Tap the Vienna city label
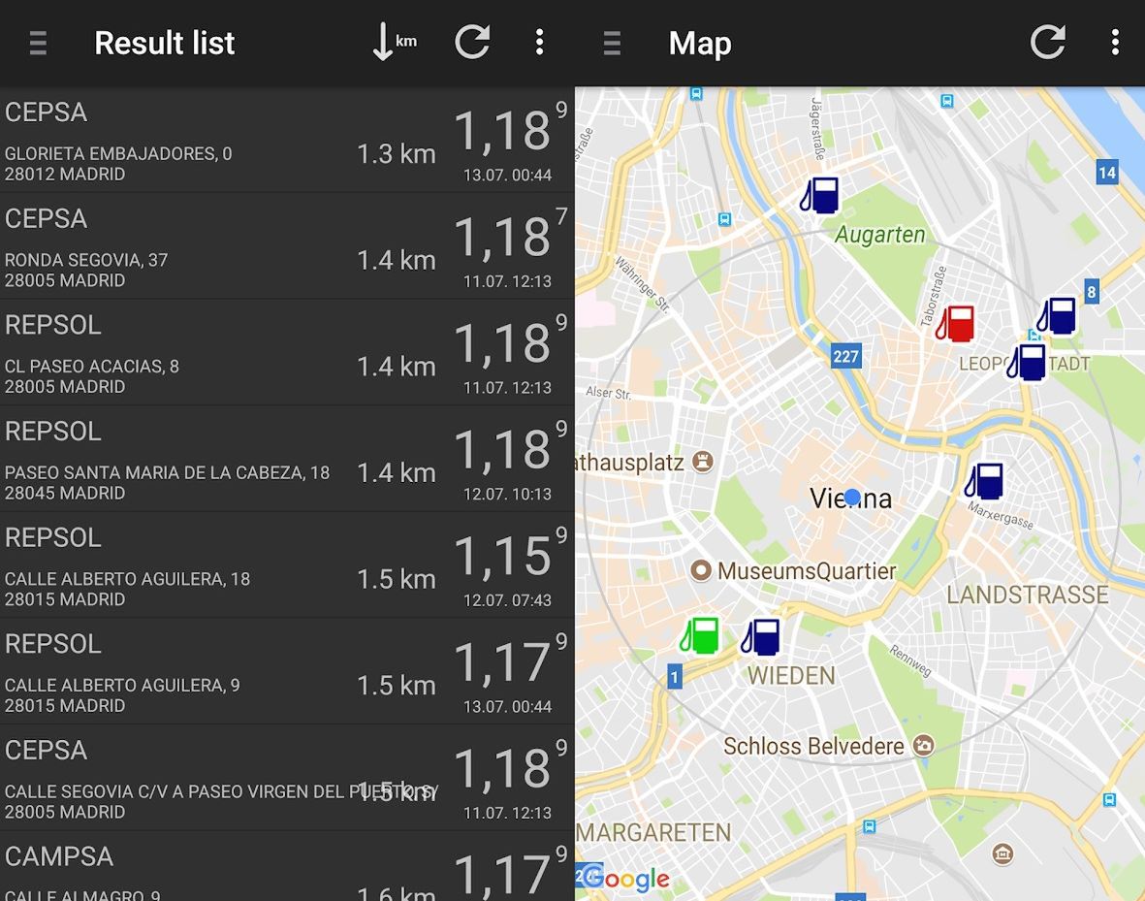 coord(850,499)
